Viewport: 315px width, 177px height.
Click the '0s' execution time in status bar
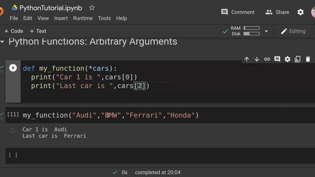click(125, 173)
